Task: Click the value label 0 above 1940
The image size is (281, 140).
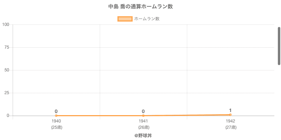Action: [x=56, y=111]
